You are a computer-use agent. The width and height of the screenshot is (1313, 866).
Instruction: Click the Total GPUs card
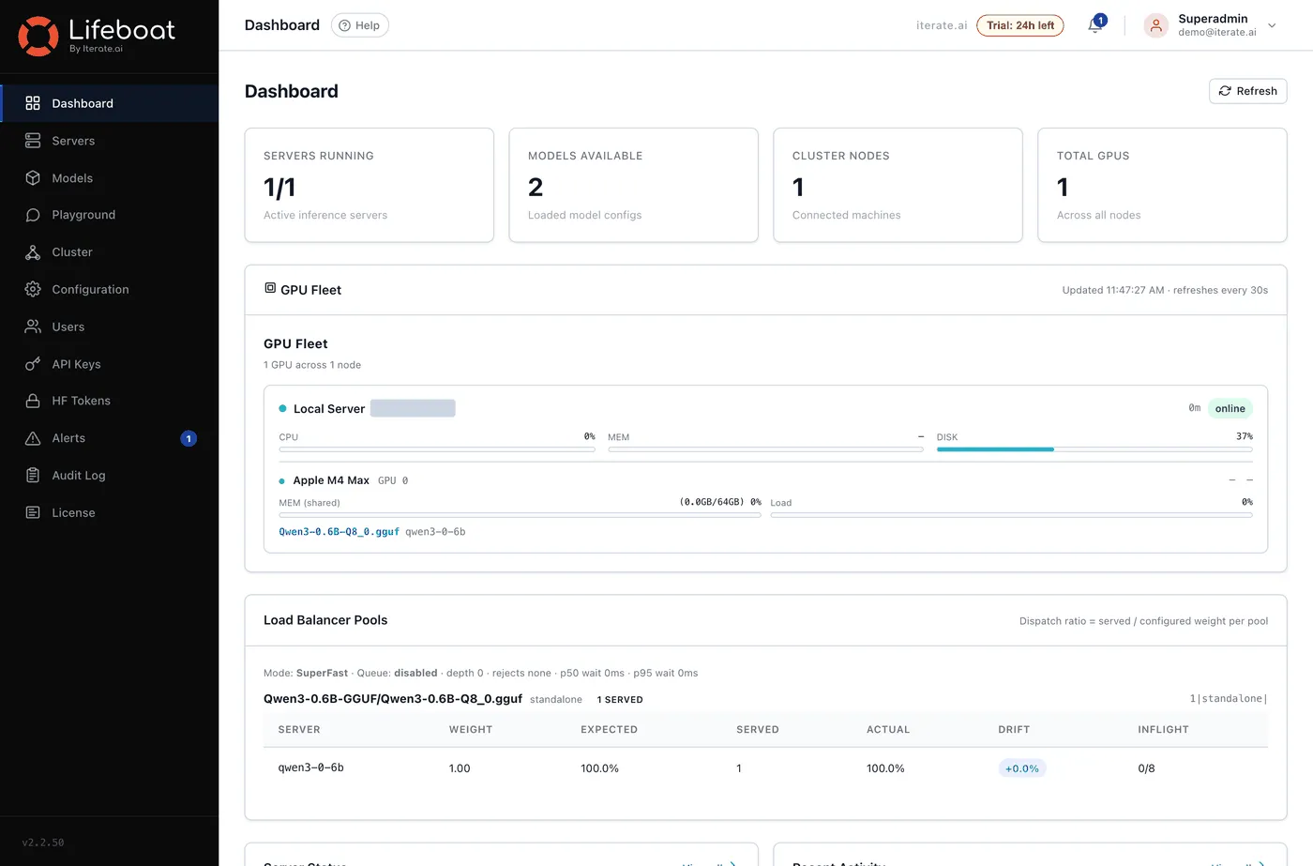tap(1162, 185)
